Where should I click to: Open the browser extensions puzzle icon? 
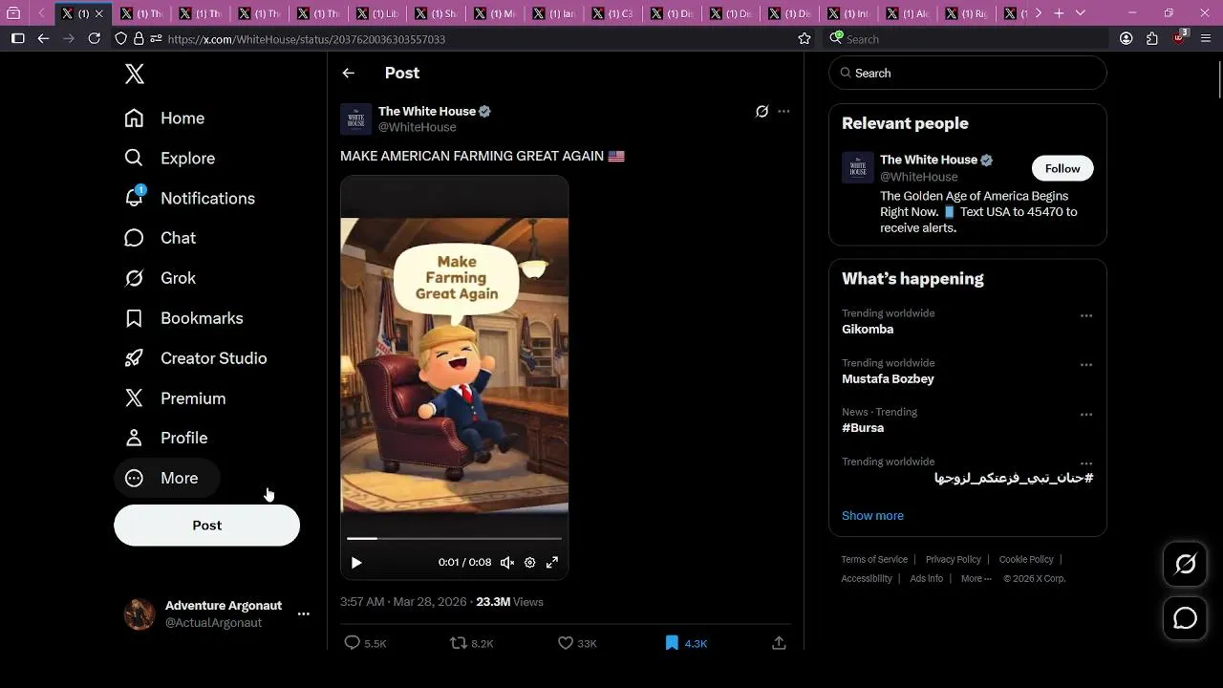pos(1152,38)
